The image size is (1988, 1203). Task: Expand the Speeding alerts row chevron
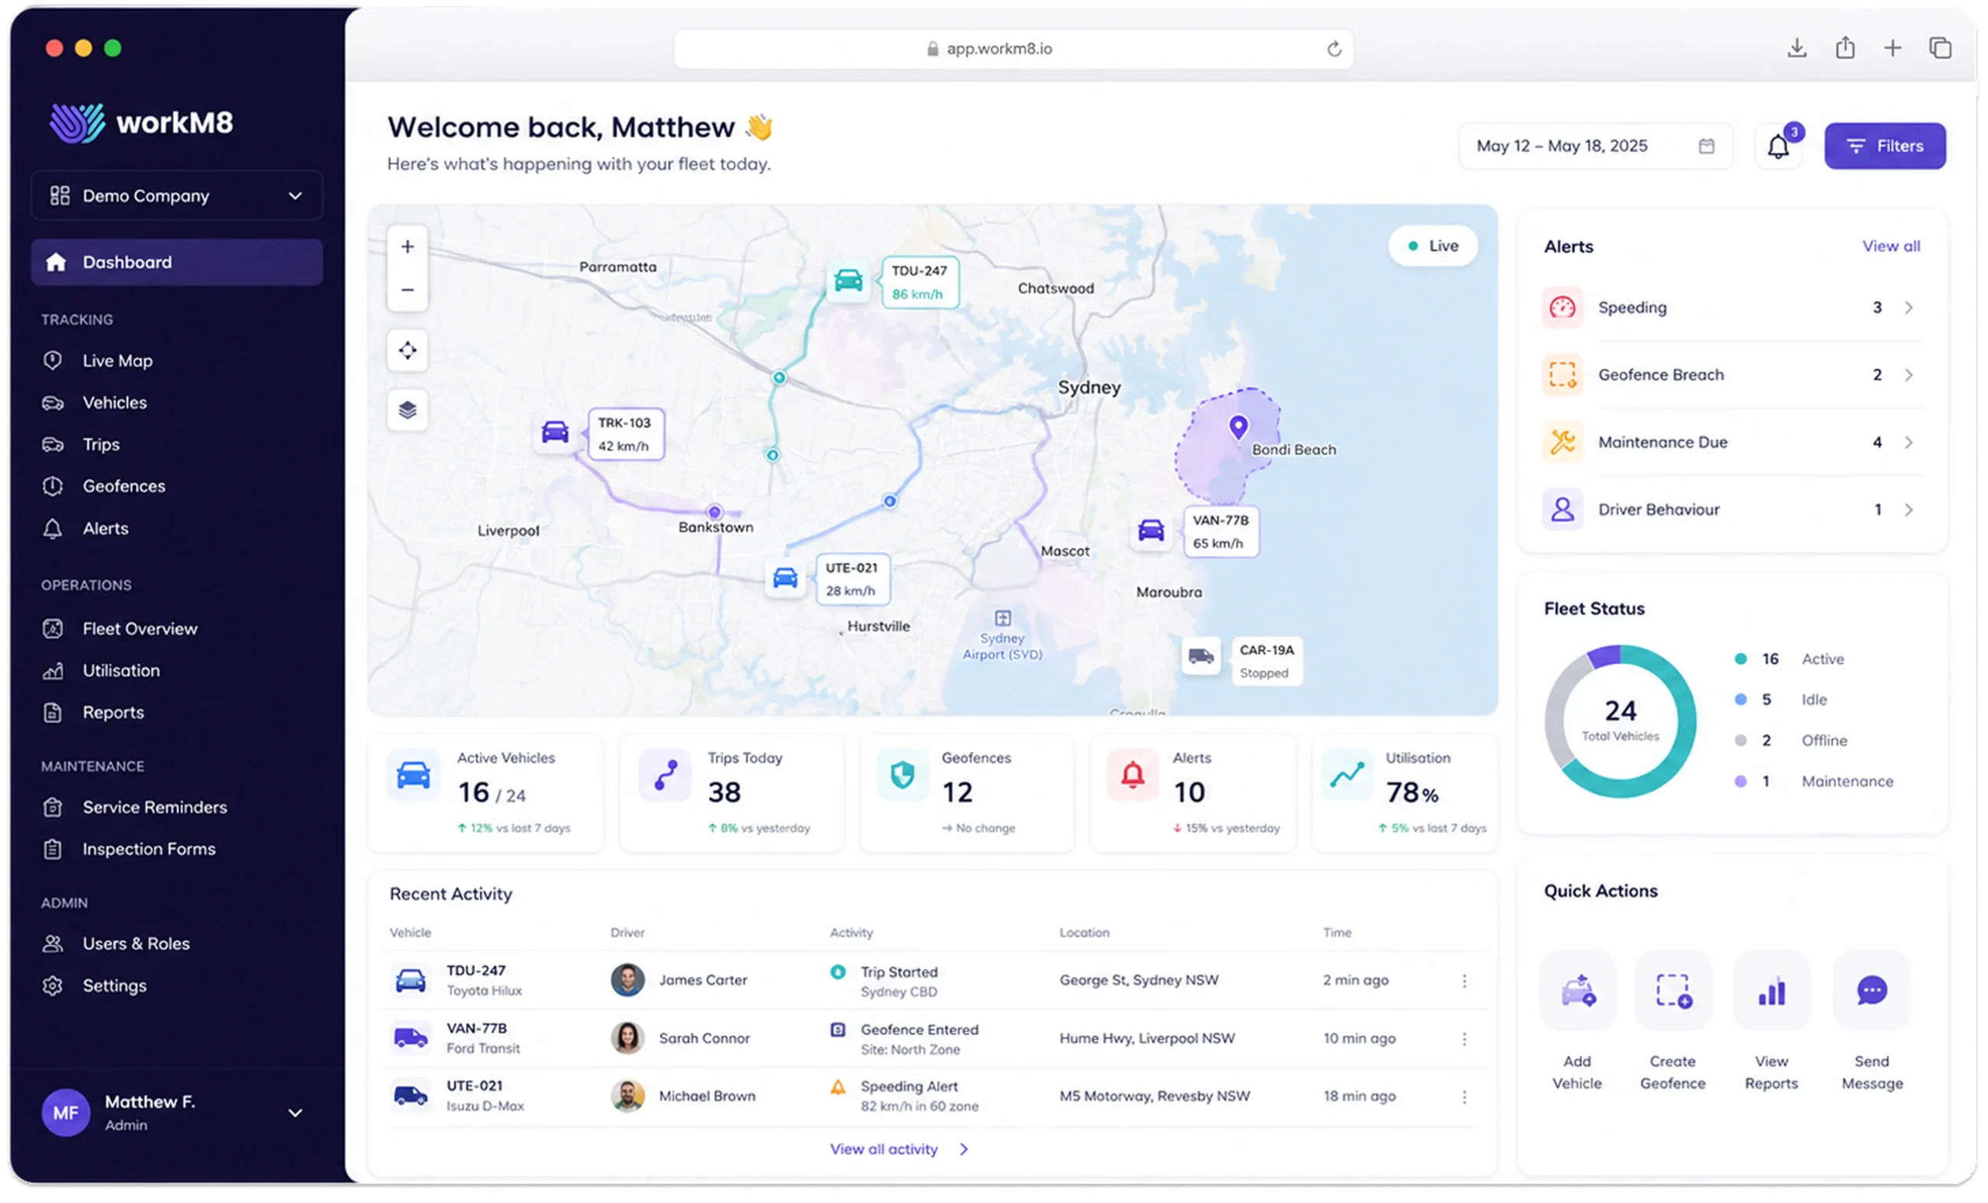pyautogui.click(x=1908, y=308)
